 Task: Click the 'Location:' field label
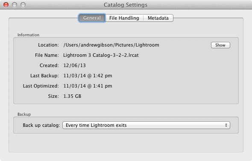48,45
